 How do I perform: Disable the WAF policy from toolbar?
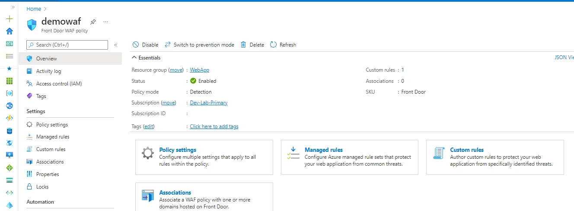coord(145,45)
